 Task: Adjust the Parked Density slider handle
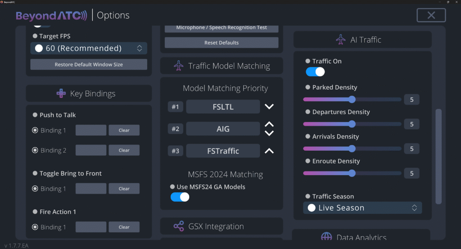352,100
